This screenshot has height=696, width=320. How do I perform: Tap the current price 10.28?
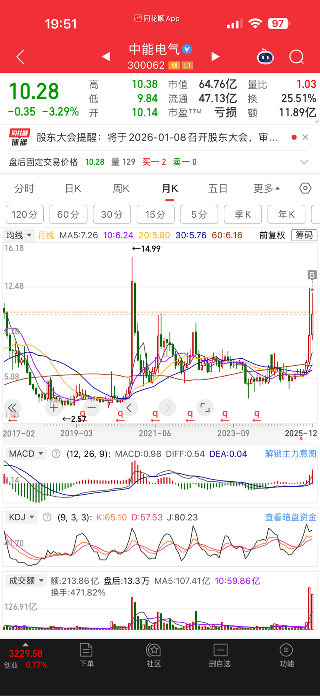34,91
